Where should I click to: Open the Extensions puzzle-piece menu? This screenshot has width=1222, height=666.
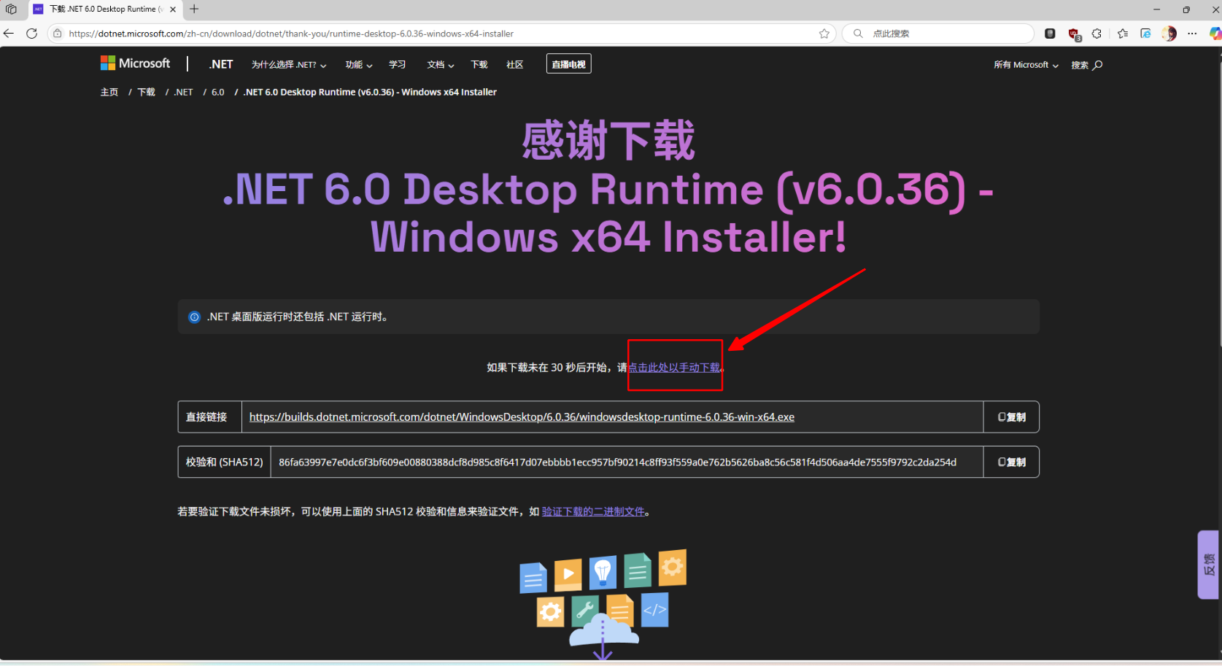point(1097,34)
